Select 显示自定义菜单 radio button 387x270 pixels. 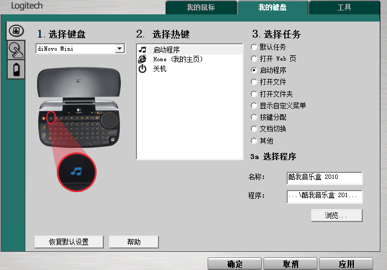click(x=254, y=105)
